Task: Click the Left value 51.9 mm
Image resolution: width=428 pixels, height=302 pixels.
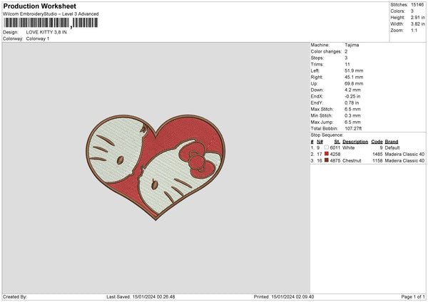Action: click(x=354, y=71)
